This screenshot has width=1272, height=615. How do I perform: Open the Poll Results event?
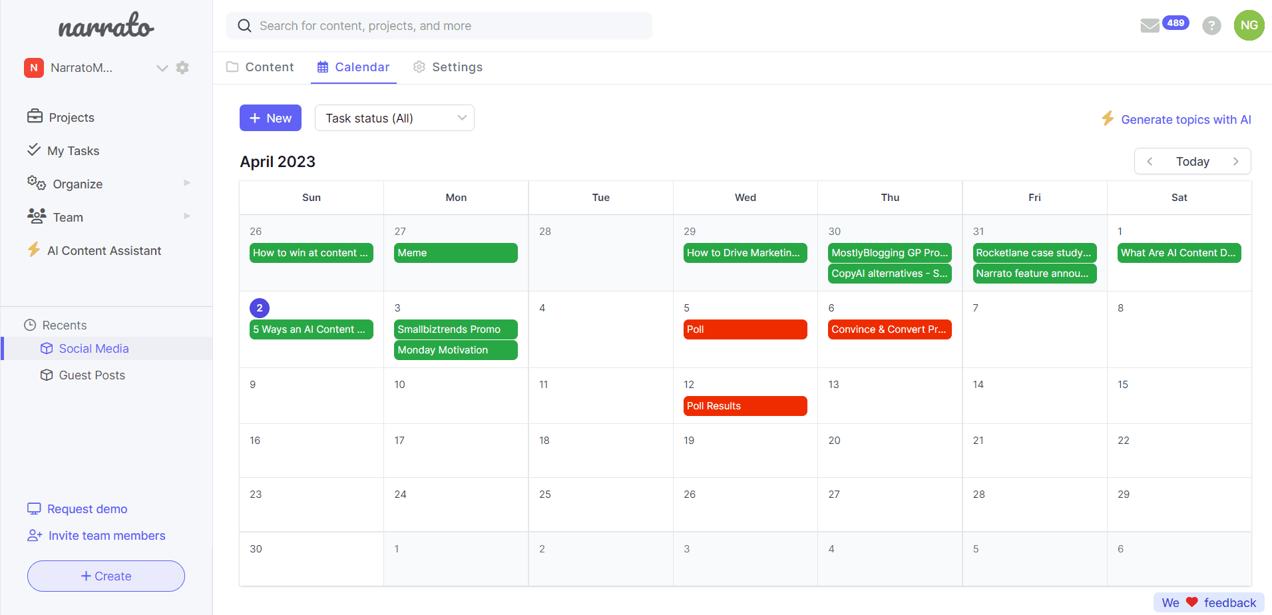(745, 406)
